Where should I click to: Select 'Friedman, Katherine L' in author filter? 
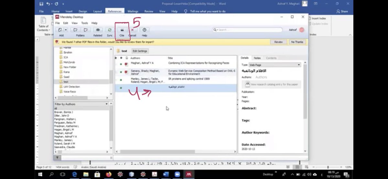pyautogui.click(x=67, y=126)
